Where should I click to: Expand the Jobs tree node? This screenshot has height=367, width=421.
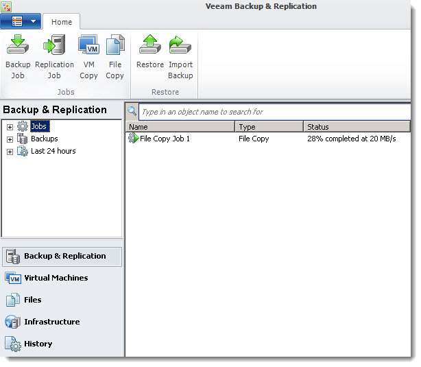(x=10, y=127)
